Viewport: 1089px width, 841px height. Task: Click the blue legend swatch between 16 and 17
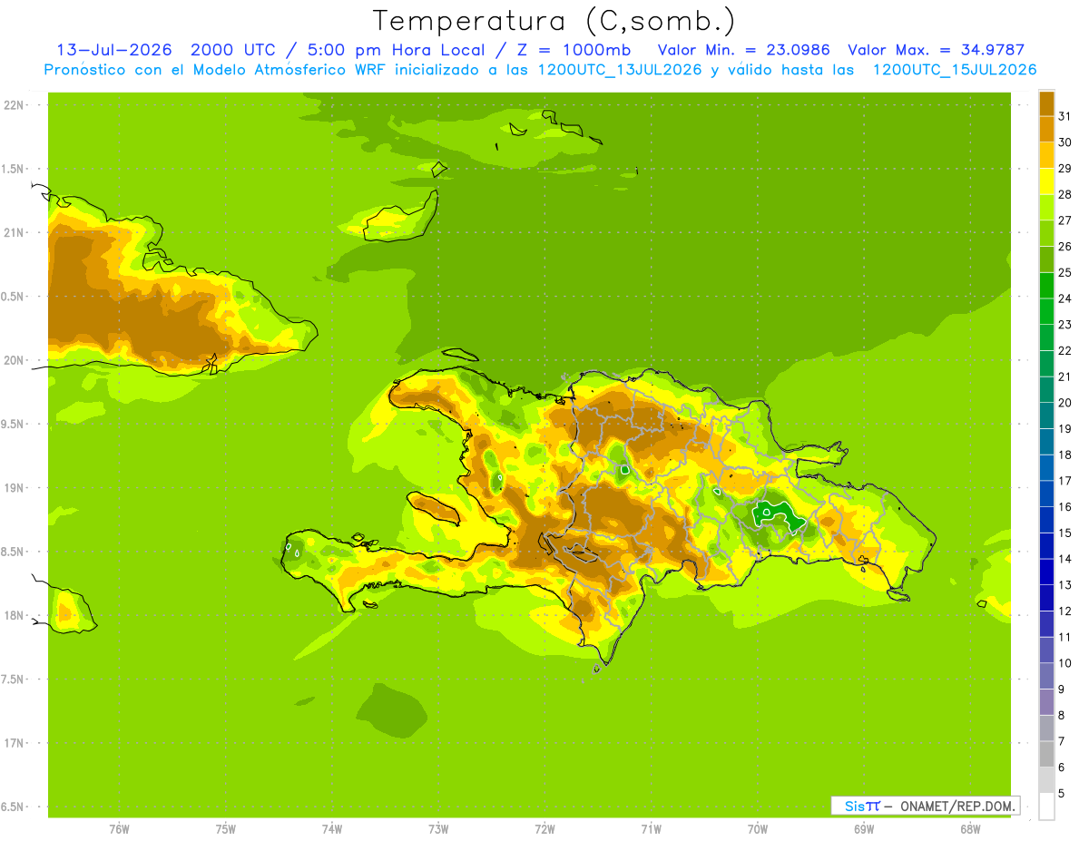coord(1046,494)
